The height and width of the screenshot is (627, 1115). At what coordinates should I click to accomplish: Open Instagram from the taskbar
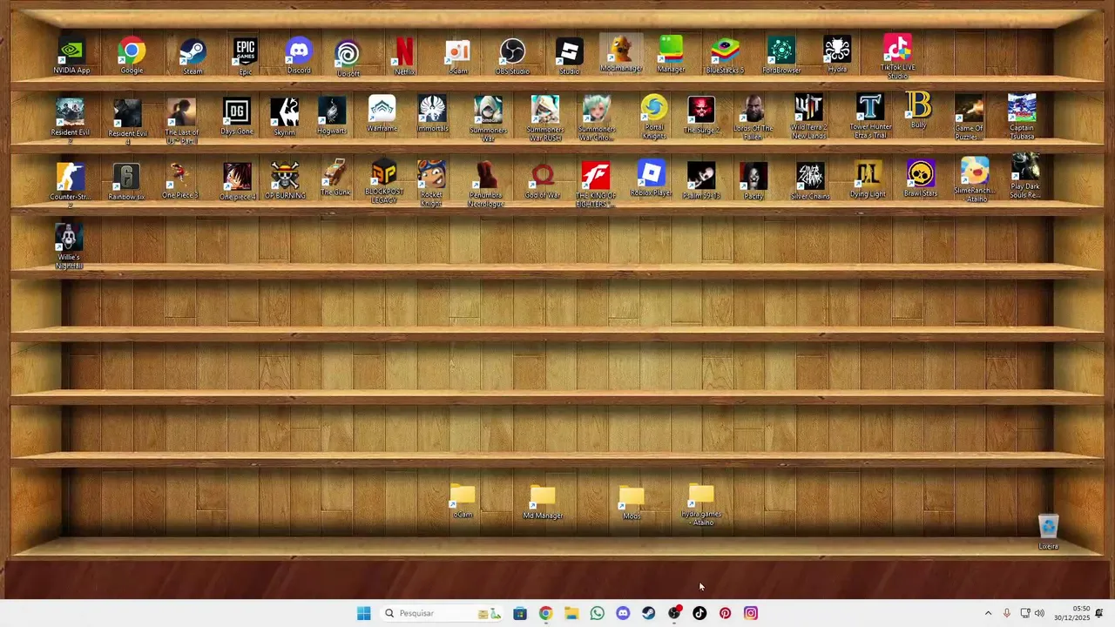[751, 613]
